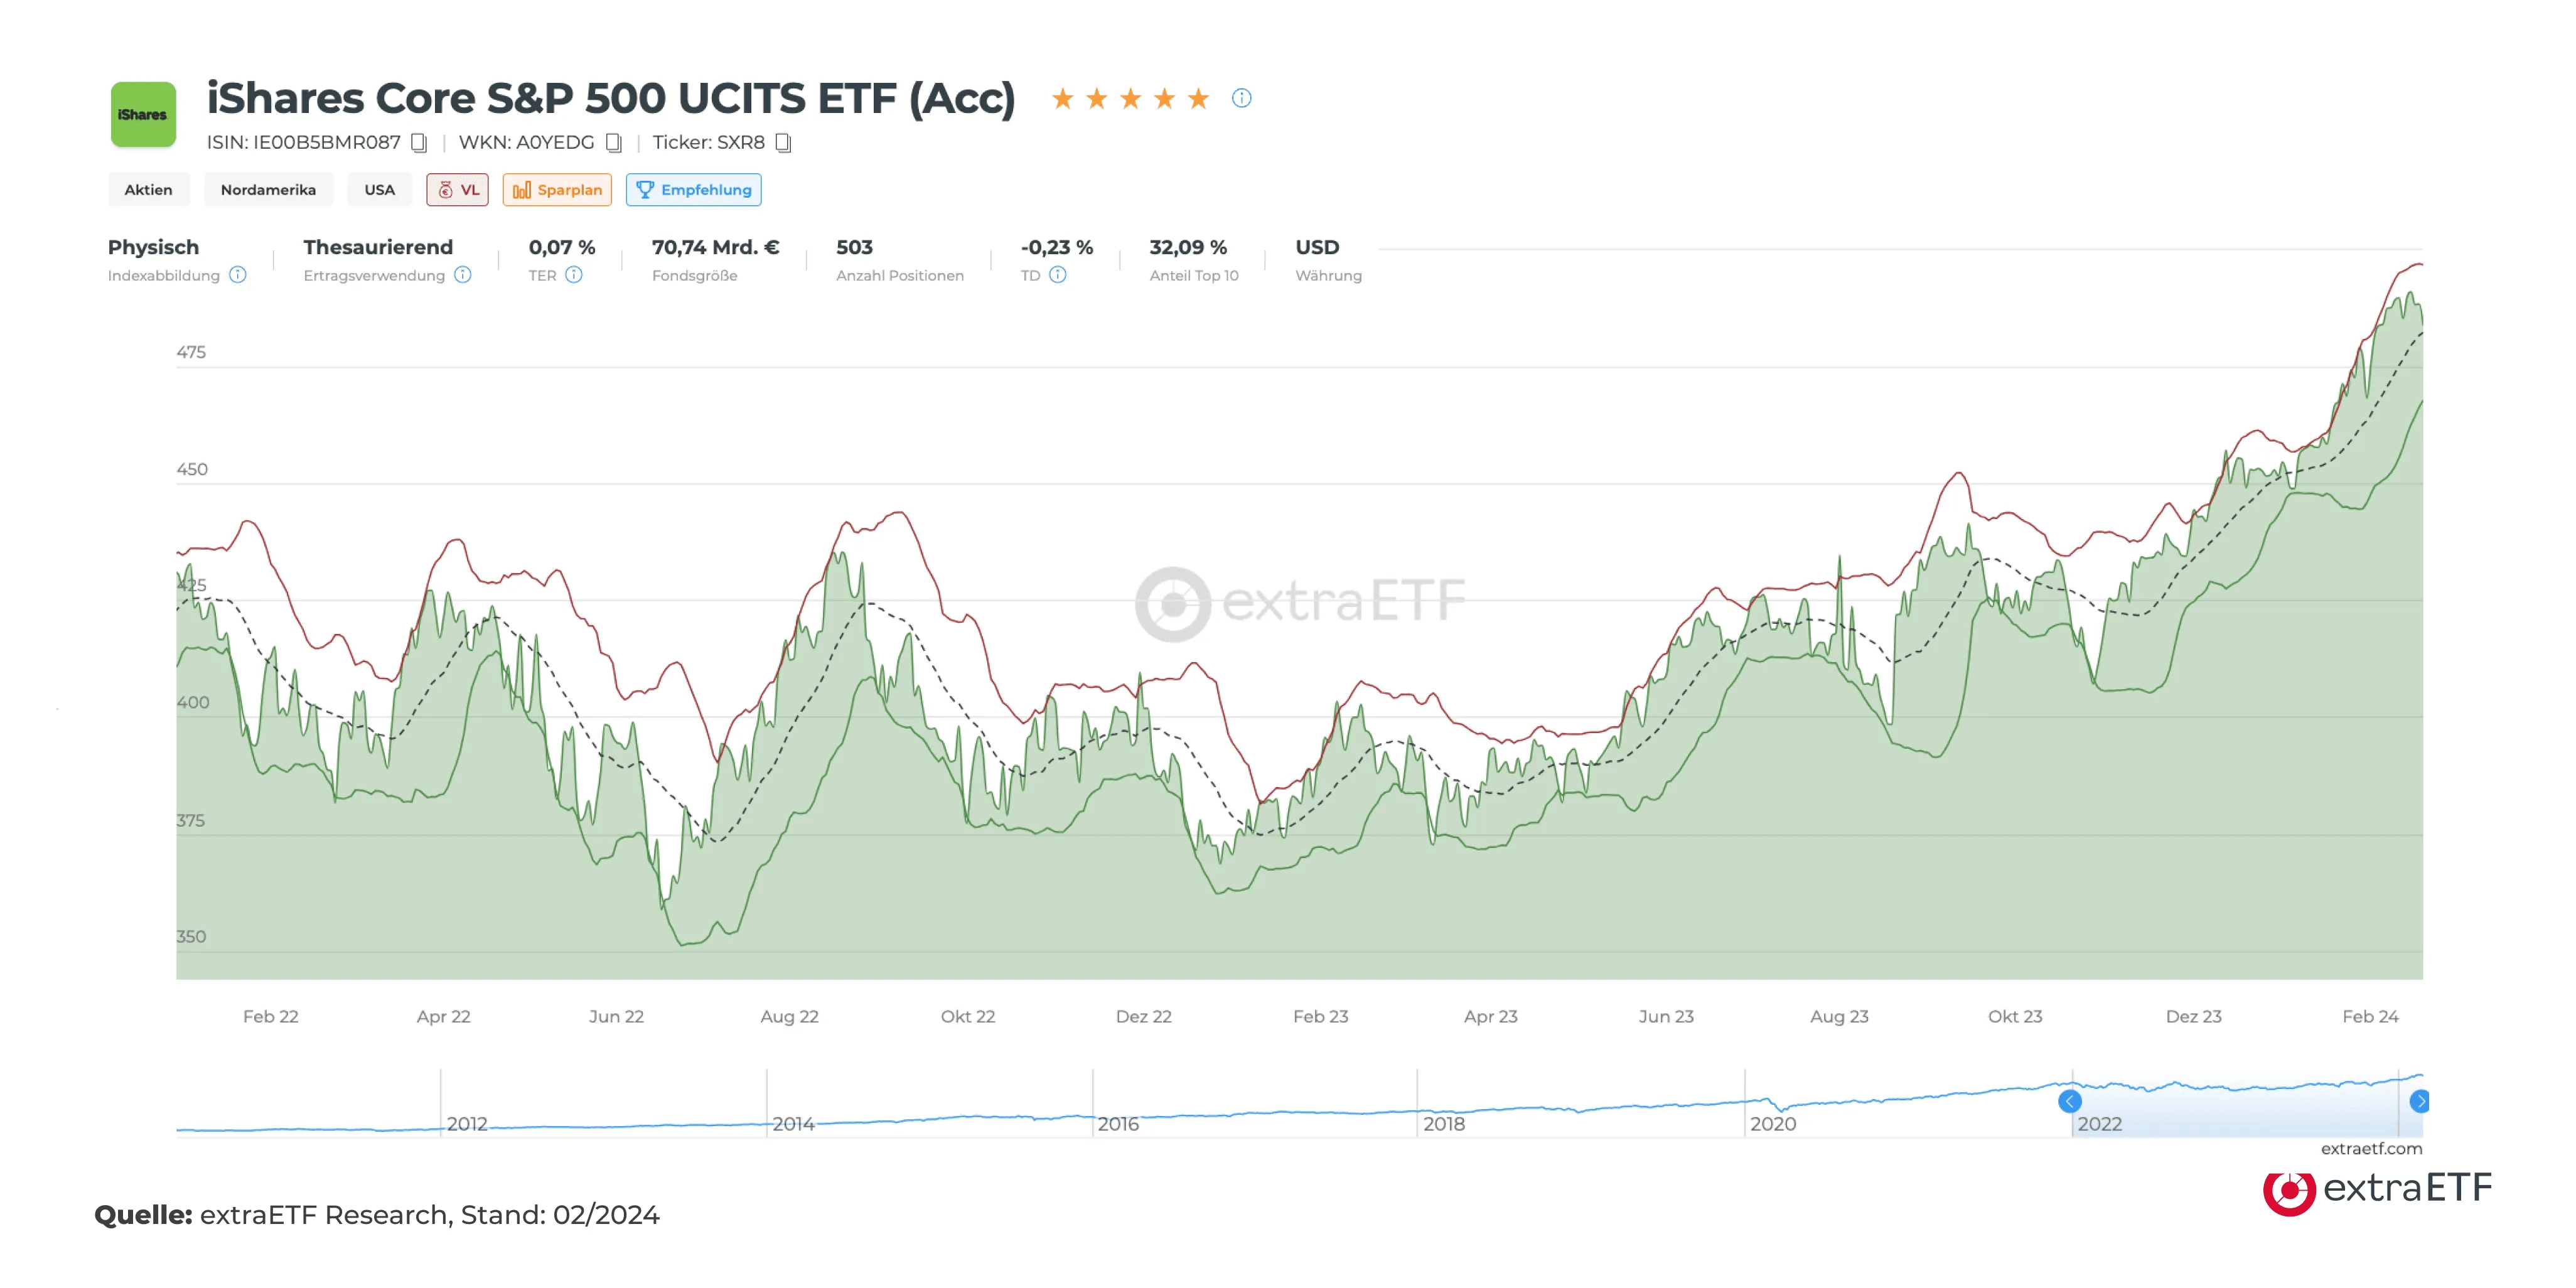Click the 2016 marker in the timeline navigator
Image resolution: width=2576 pixels, height=1288 pixels.
[x=1118, y=1124]
